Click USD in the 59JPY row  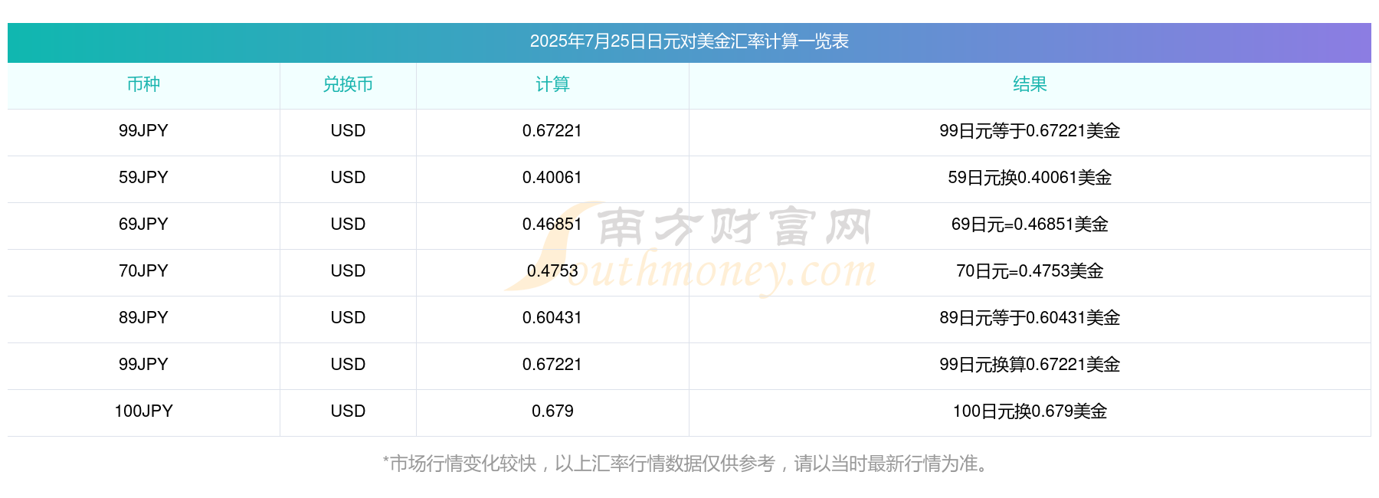(x=348, y=178)
